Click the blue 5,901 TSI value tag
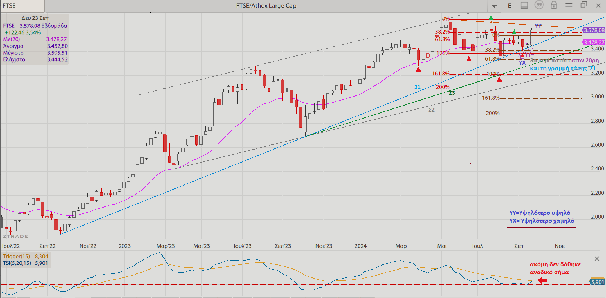Screen dimensions: 606x298 click(597, 282)
